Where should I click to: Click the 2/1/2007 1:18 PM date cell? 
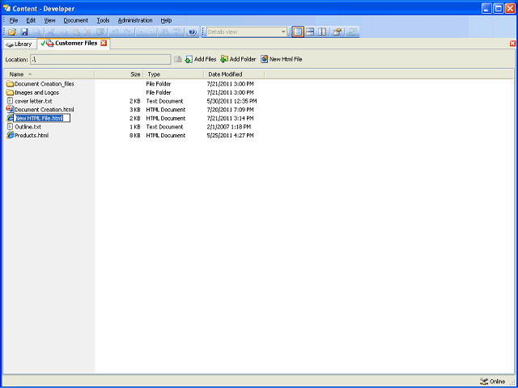[x=229, y=127]
